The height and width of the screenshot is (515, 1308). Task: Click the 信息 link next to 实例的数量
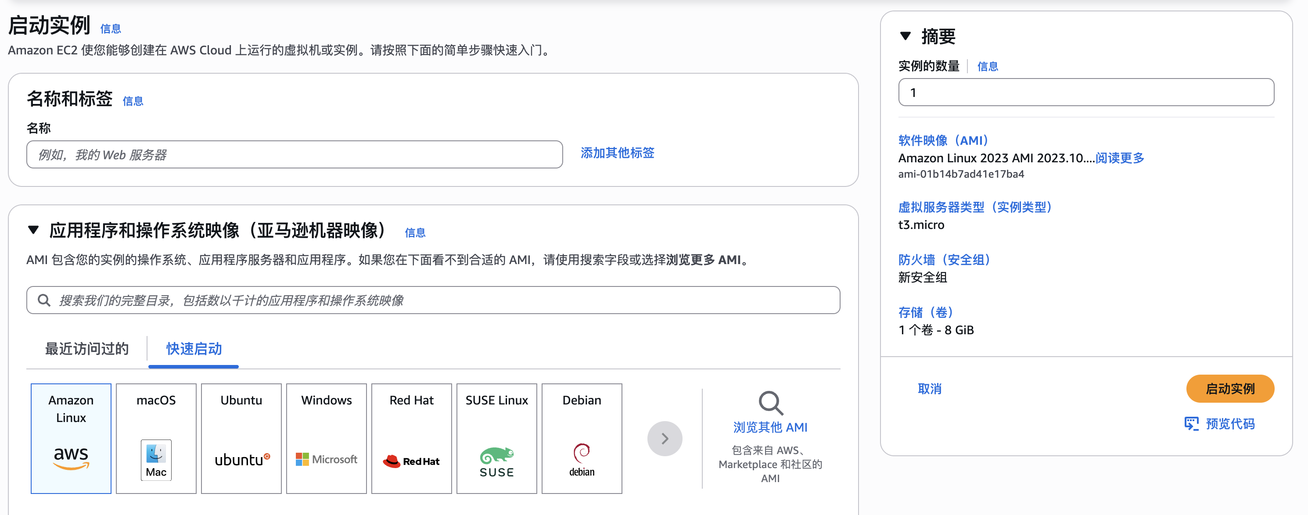tap(987, 67)
